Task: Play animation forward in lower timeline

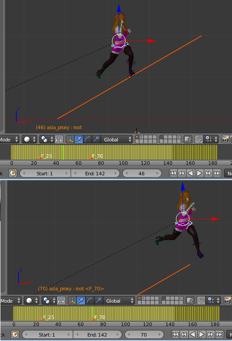Action: tap(201, 334)
